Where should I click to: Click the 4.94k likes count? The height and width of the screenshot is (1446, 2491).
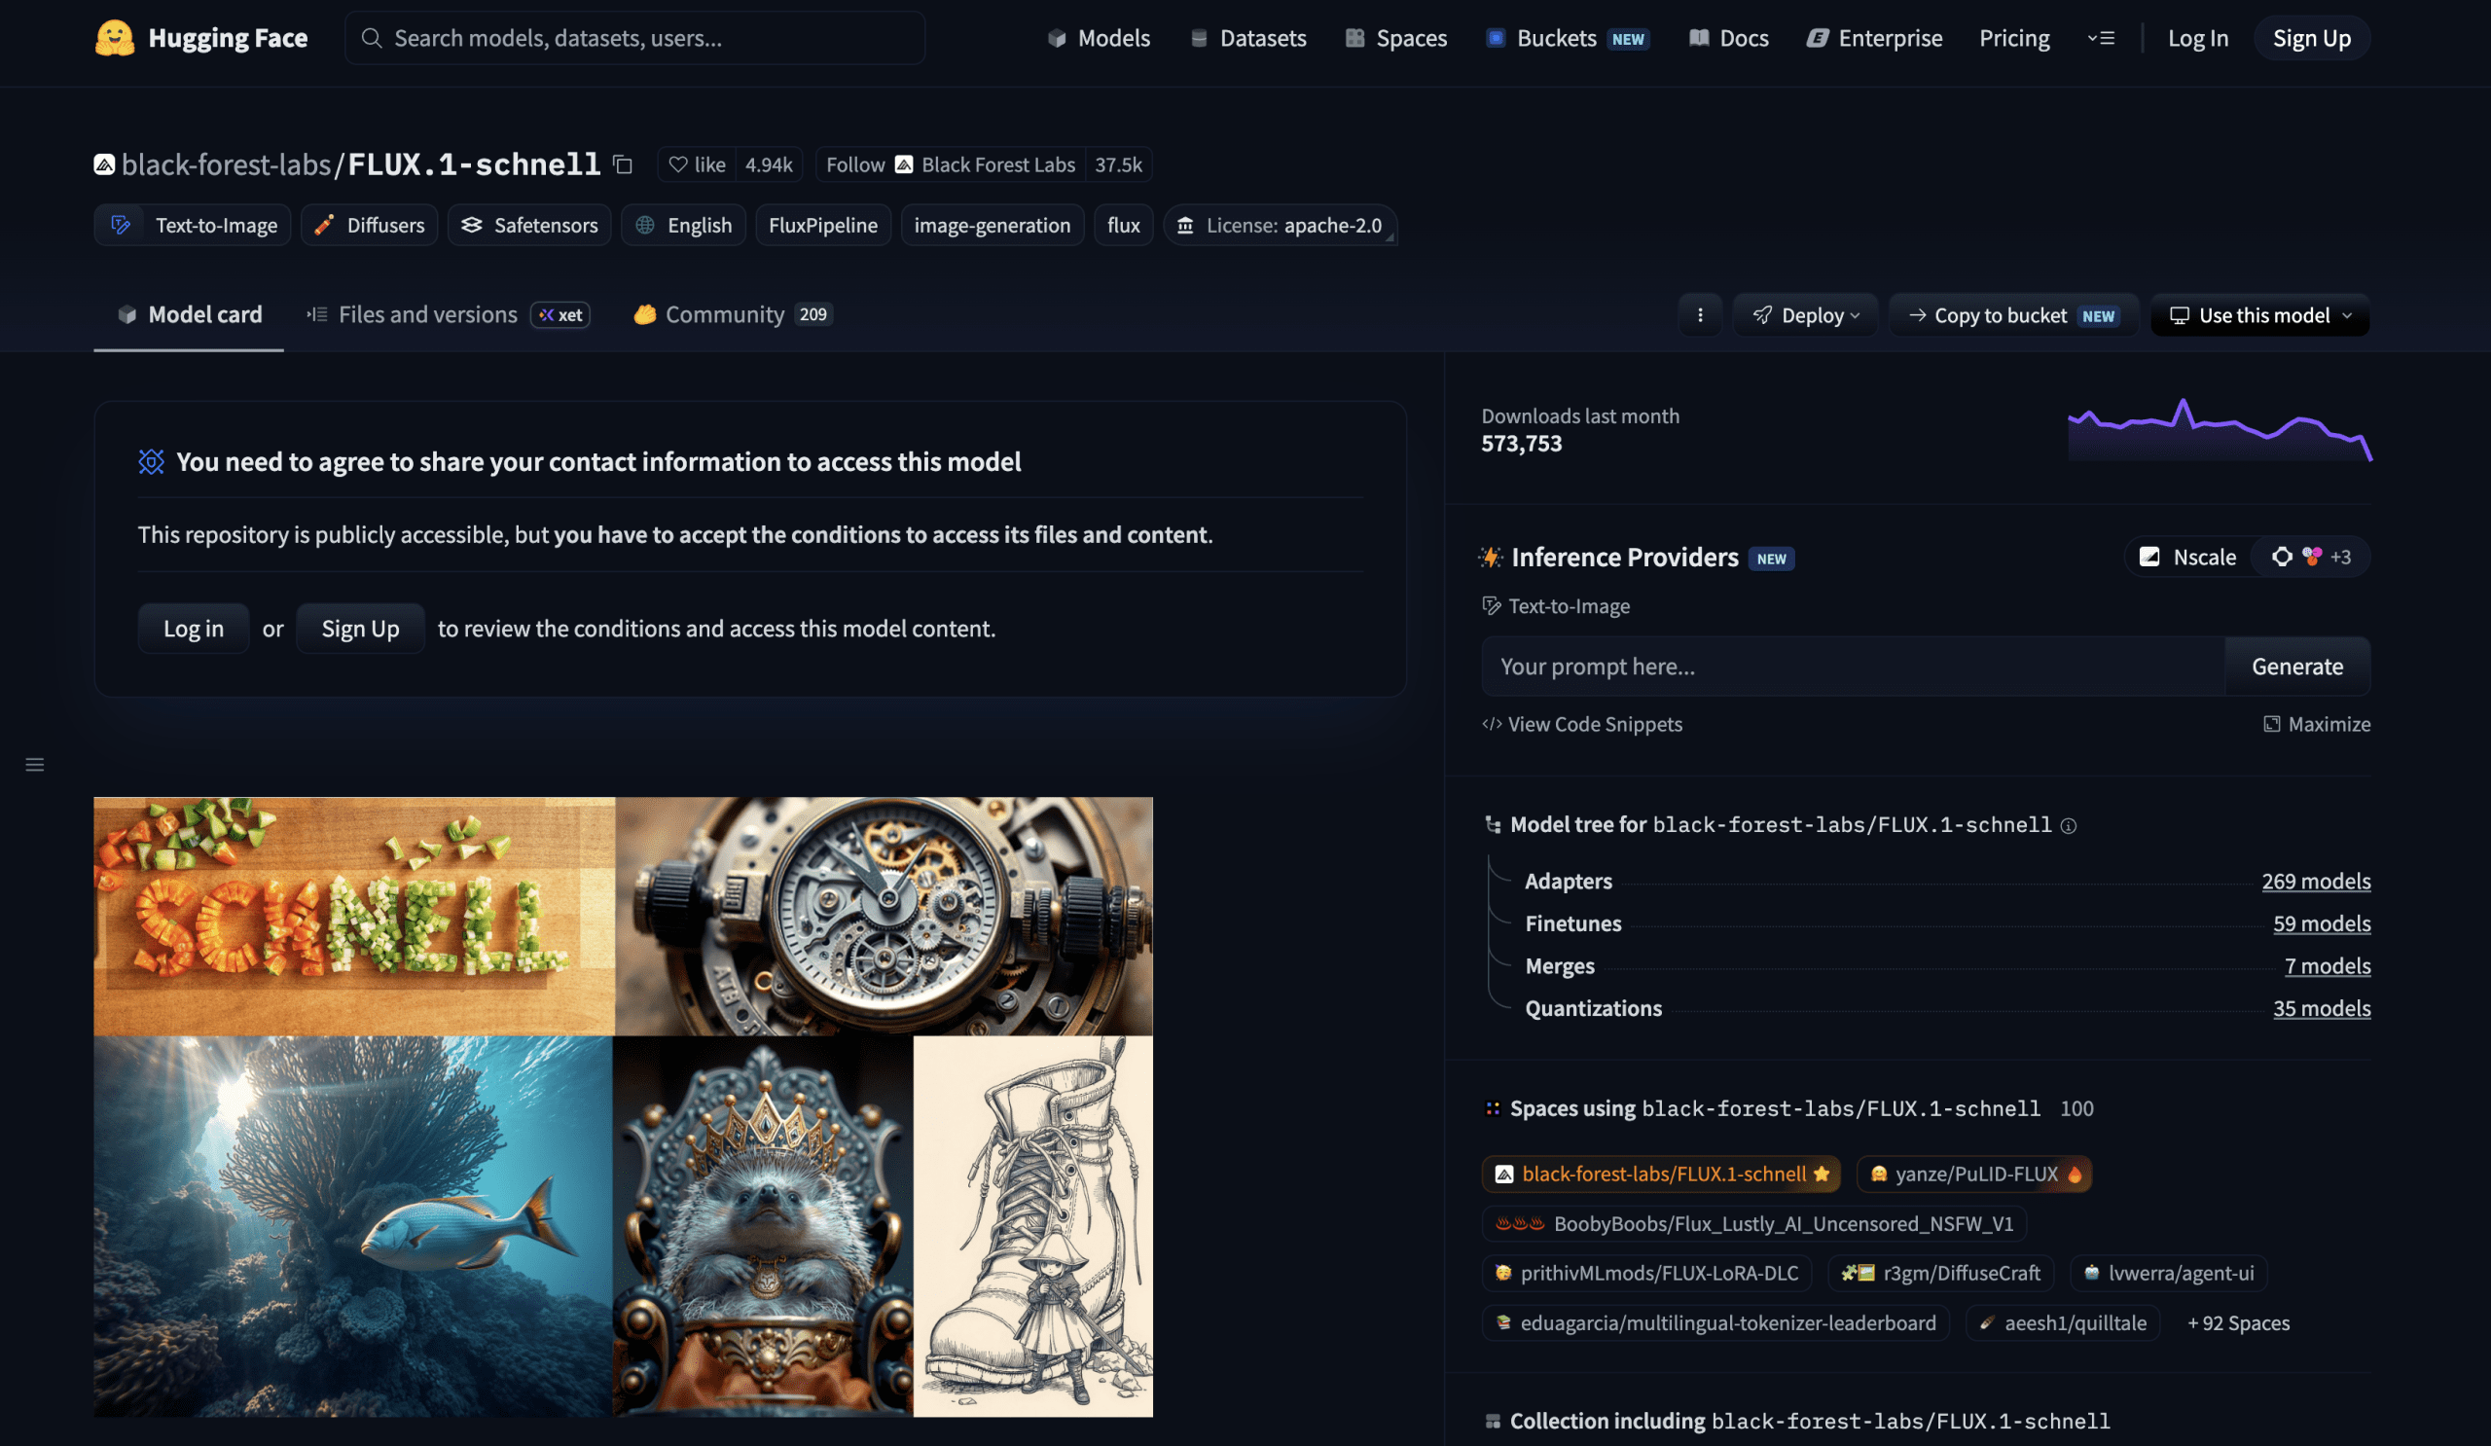click(768, 164)
